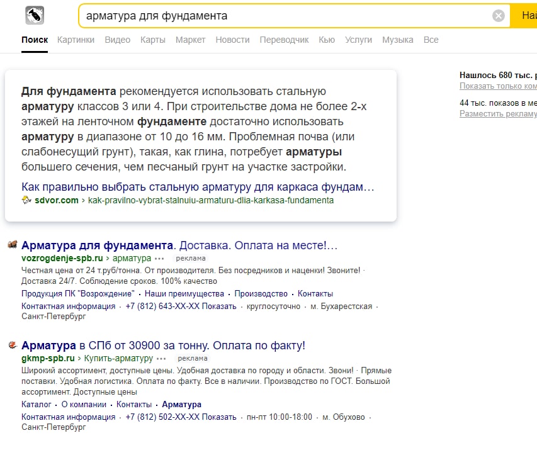This screenshot has height=450, width=537.
Task: Show the phone number +7 (812) 502-XX-XX
Action: pyautogui.click(x=181, y=417)
